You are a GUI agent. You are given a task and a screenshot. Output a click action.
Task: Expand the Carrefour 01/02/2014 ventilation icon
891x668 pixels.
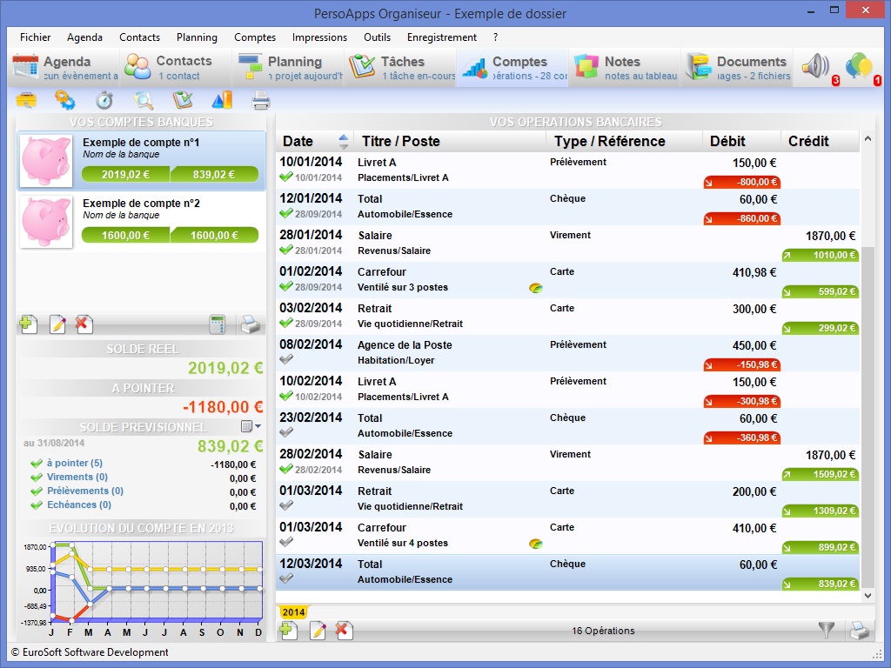(x=536, y=288)
